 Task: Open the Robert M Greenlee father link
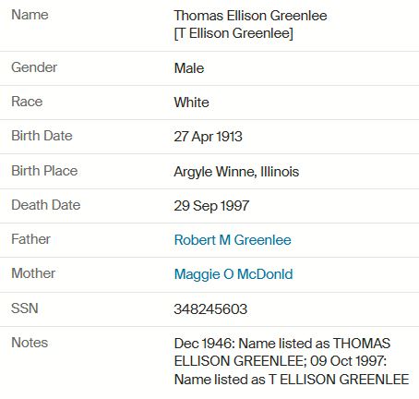[x=233, y=240]
